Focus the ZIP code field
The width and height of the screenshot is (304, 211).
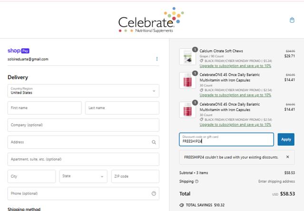pos(135,176)
